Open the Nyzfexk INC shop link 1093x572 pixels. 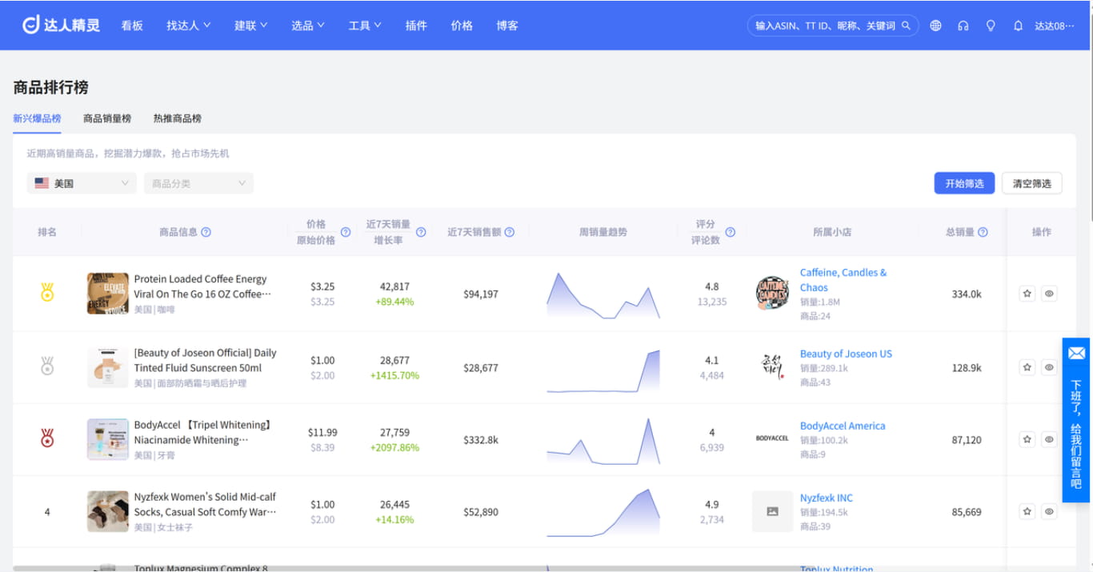point(826,498)
